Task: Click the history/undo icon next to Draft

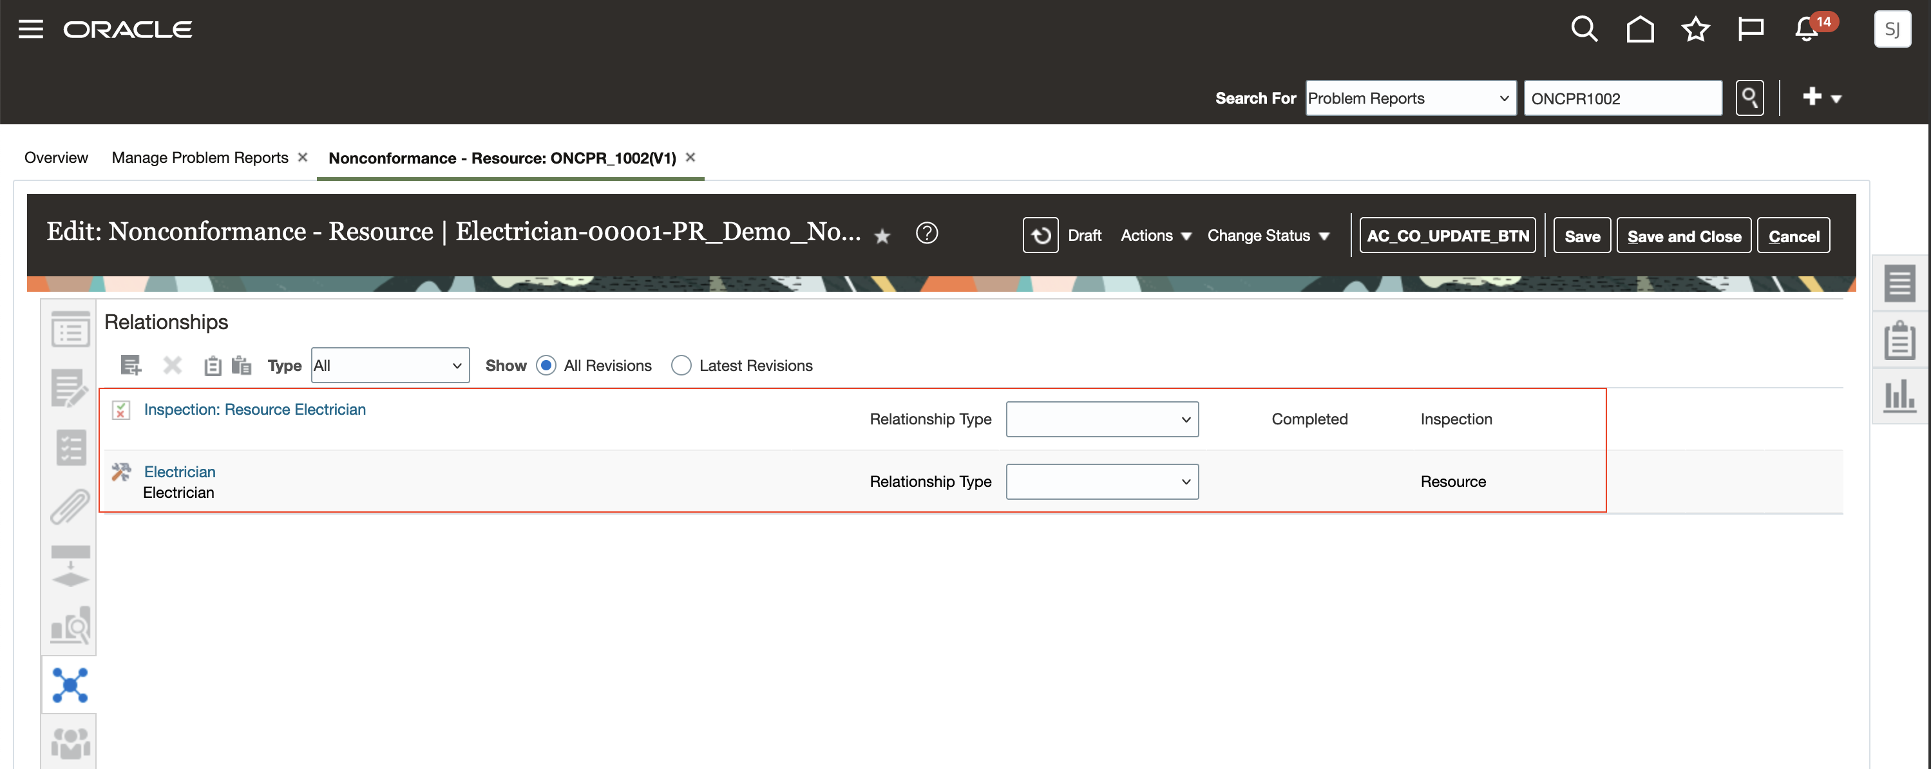Action: pyautogui.click(x=1040, y=234)
